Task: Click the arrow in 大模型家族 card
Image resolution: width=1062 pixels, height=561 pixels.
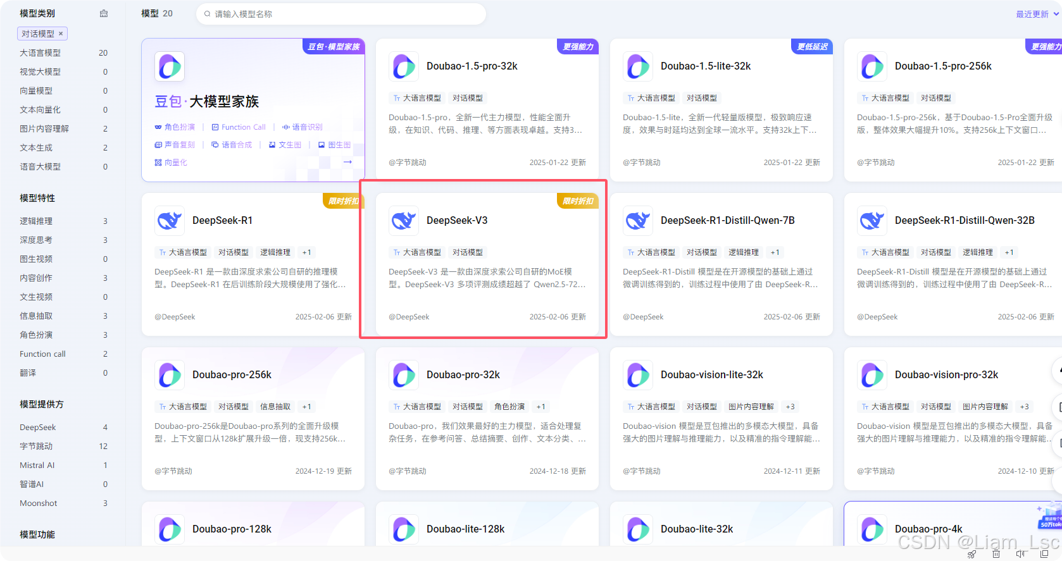Action: tap(347, 162)
